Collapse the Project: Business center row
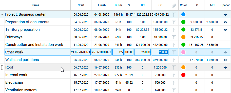This screenshot has width=231, height=93. click(2, 15)
